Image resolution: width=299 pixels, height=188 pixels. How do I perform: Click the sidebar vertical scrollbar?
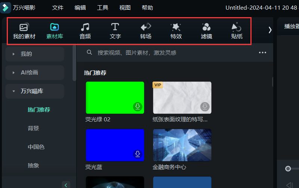[74, 63]
